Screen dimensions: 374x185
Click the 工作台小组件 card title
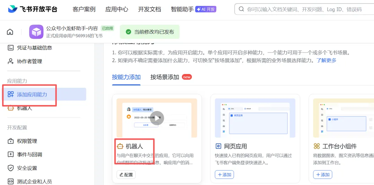click(x=339, y=146)
